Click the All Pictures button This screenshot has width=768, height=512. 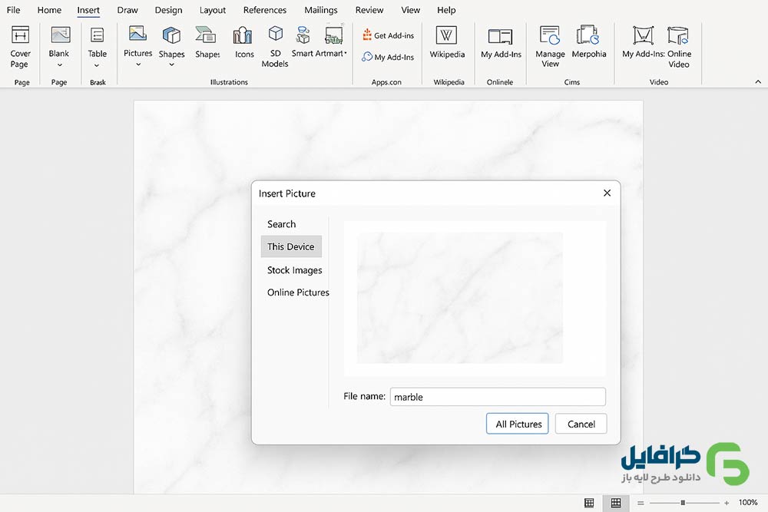[x=517, y=424]
